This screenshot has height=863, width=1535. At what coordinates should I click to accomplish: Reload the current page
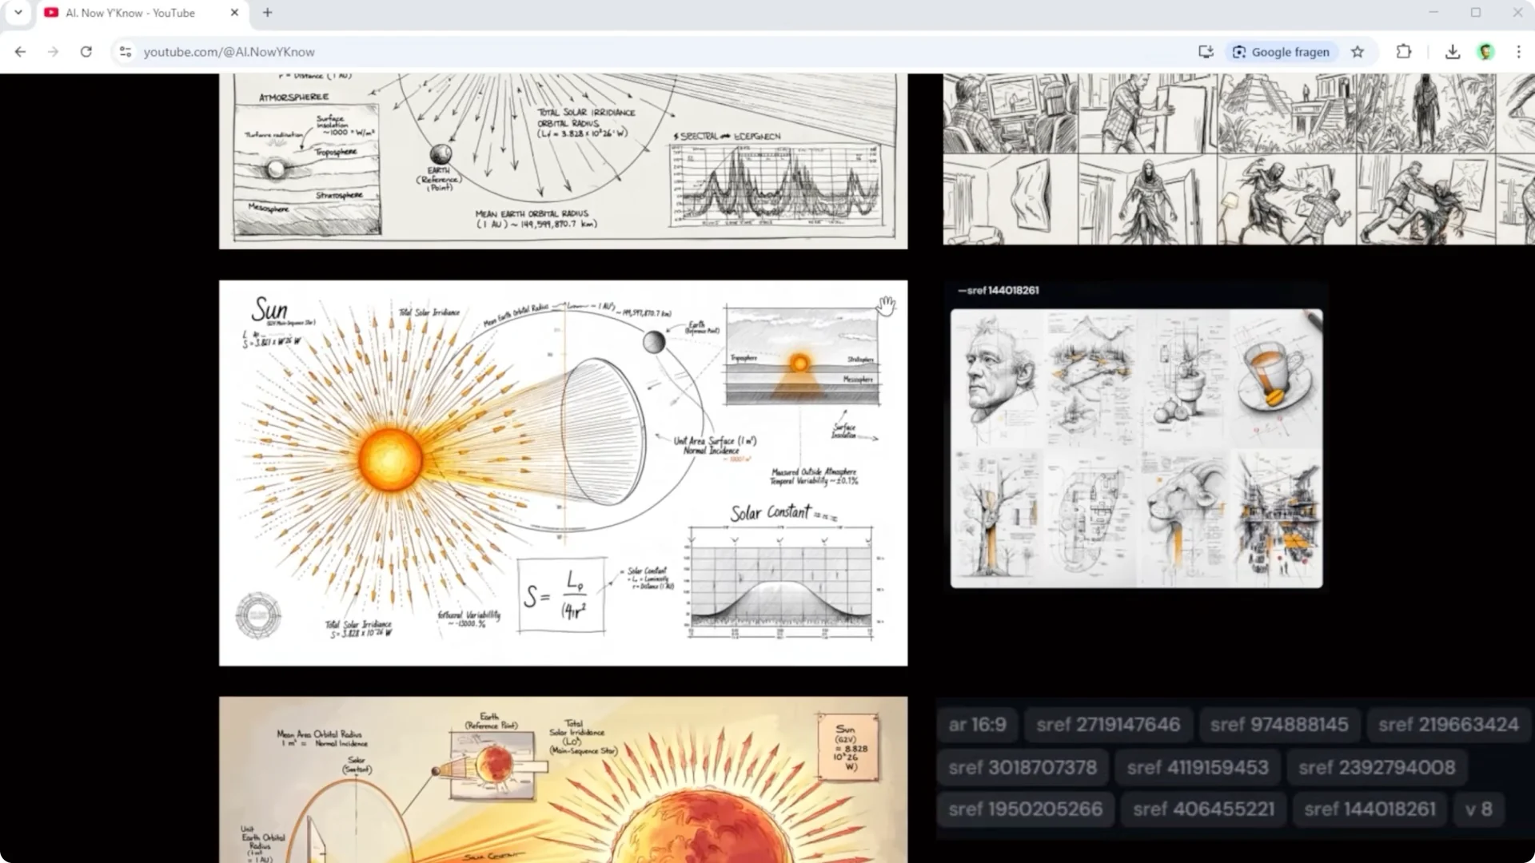87,52
